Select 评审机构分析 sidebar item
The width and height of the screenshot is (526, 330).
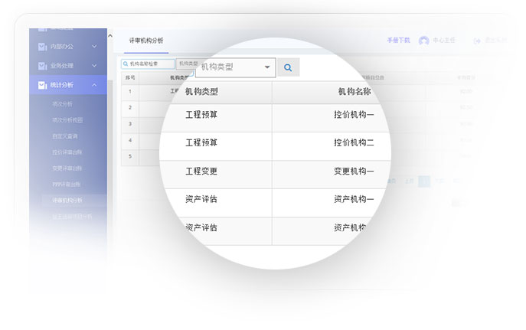(x=67, y=200)
